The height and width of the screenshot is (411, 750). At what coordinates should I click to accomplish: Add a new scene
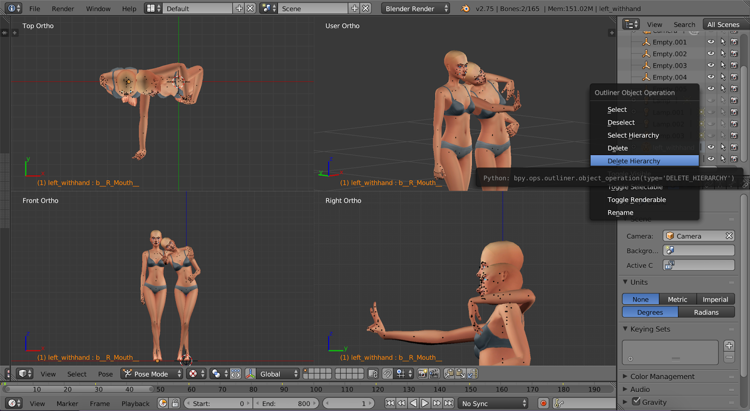[354, 8]
